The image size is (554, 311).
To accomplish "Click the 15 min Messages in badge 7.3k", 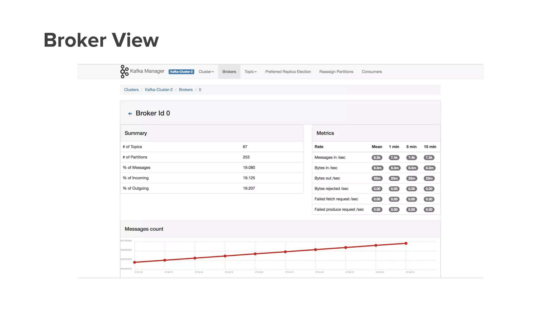I will [x=429, y=158].
